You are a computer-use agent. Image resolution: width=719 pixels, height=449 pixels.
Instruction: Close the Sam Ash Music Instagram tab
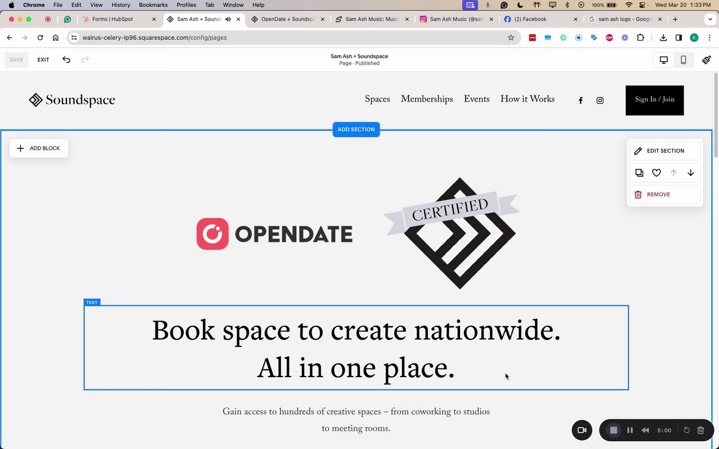491,19
